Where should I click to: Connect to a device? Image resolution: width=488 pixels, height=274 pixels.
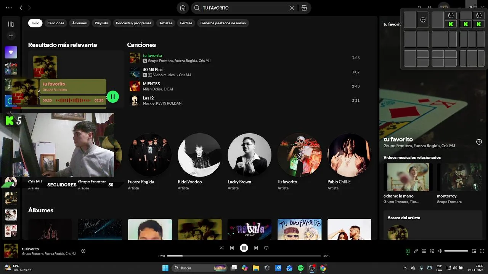coord(432,251)
